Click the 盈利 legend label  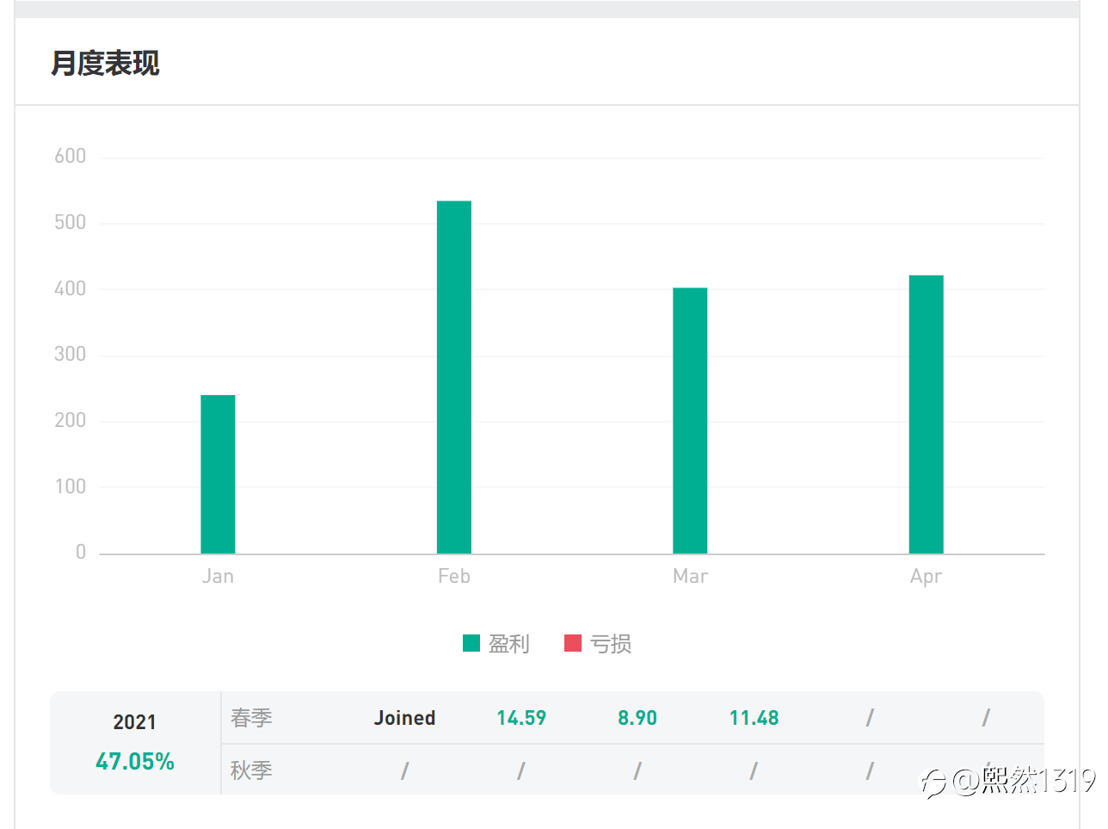[x=508, y=643]
